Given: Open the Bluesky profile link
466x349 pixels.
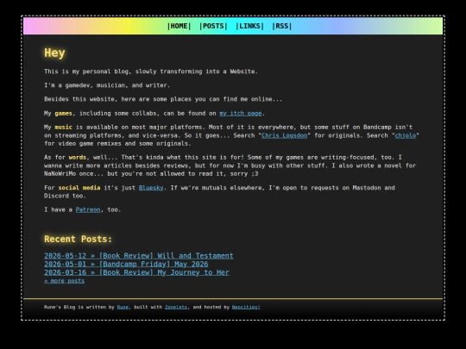Looking at the screenshot, I should coord(151,188).
